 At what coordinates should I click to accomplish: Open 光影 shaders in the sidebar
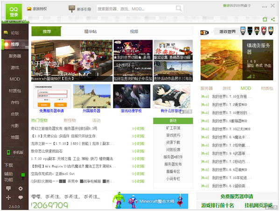[x=15, y=126]
